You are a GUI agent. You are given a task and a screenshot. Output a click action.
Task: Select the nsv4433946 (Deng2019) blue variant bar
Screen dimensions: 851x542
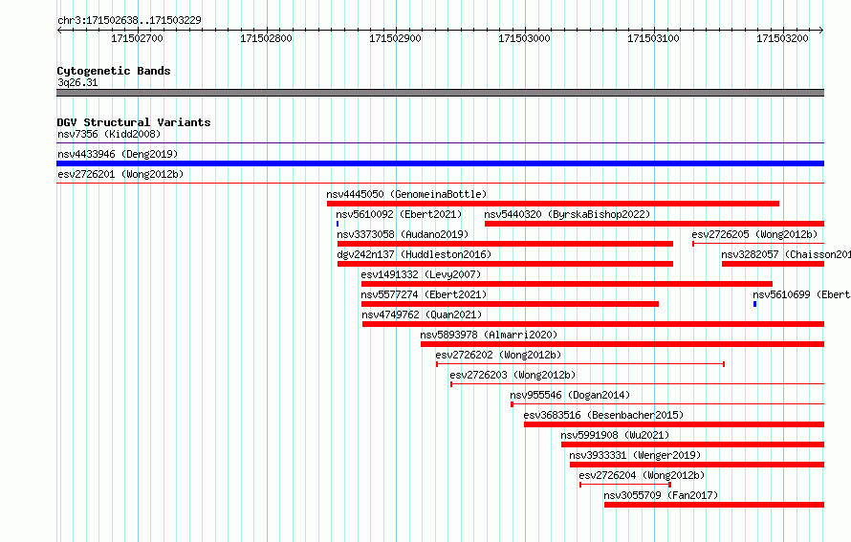pos(440,163)
